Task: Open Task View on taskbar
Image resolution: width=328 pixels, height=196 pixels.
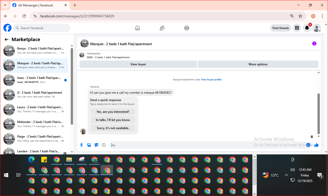Action: 18,175
